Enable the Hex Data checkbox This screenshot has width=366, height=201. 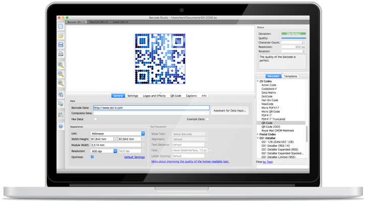(x=95, y=119)
